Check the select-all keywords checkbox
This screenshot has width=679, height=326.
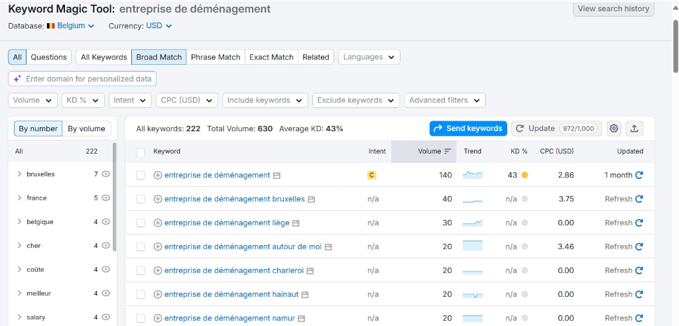[x=141, y=152]
